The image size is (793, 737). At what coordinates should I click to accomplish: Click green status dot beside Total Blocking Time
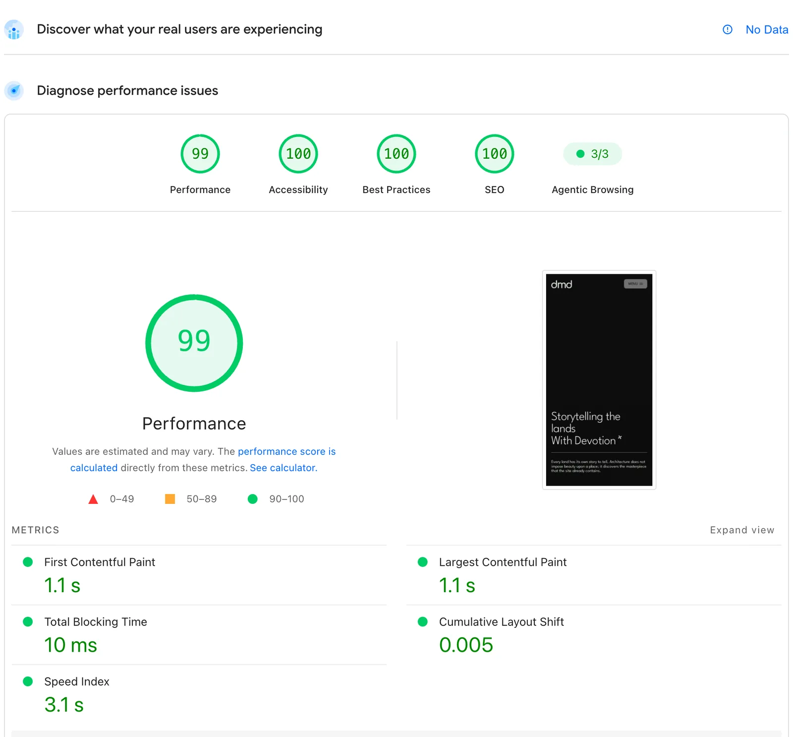pyautogui.click(x=28, y=622)
